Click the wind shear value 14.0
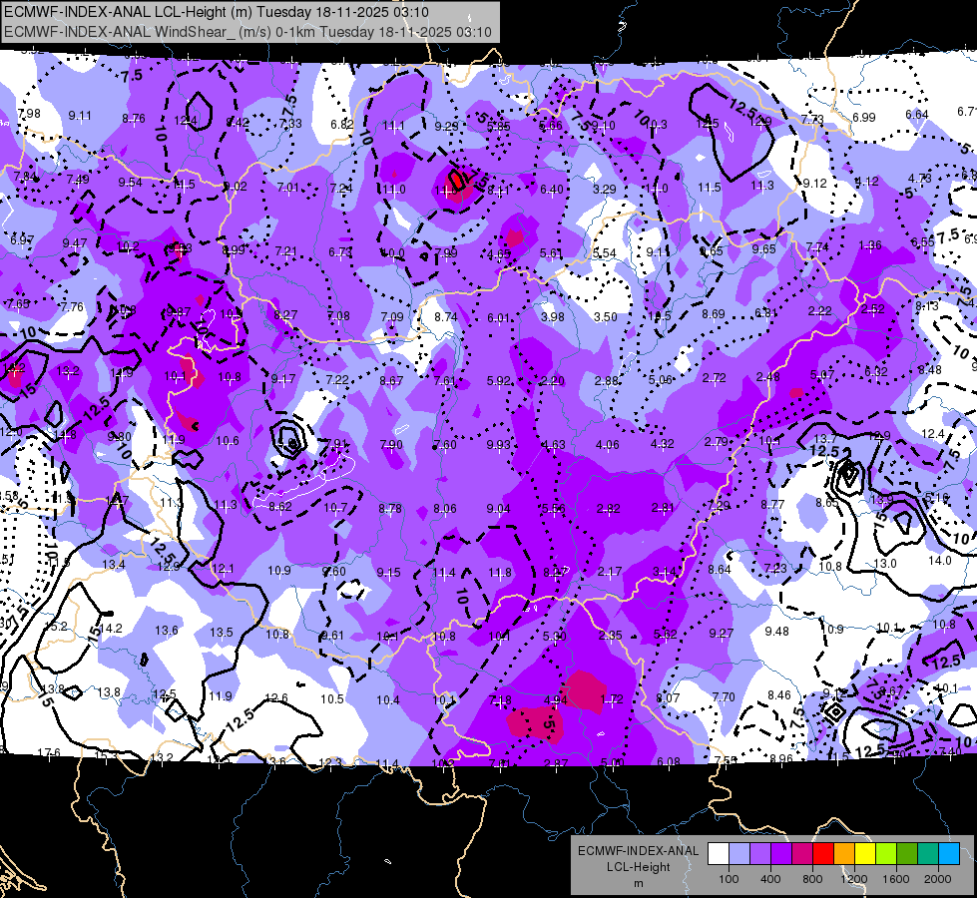977x898 pixels. click(940, 560)
